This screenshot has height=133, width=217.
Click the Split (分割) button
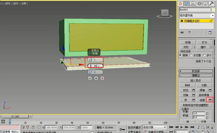(x=204, y=85)
